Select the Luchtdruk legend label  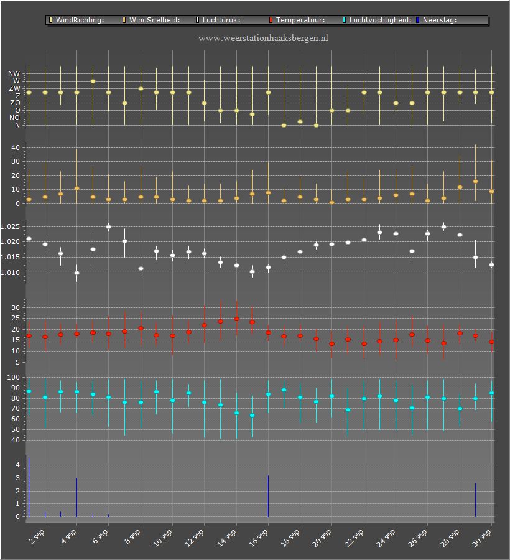[x=221, y=20]
